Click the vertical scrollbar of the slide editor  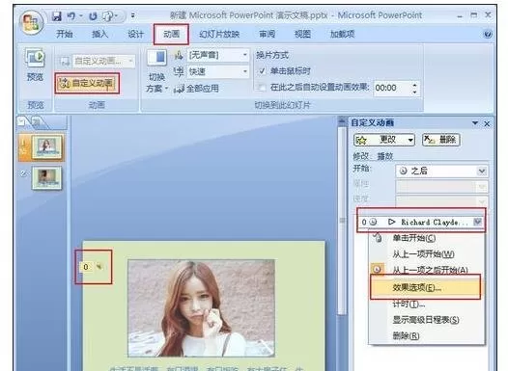[x=342, y=220]
